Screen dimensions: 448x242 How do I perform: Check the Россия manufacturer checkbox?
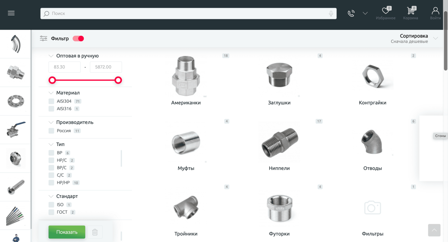click(51, 131)
